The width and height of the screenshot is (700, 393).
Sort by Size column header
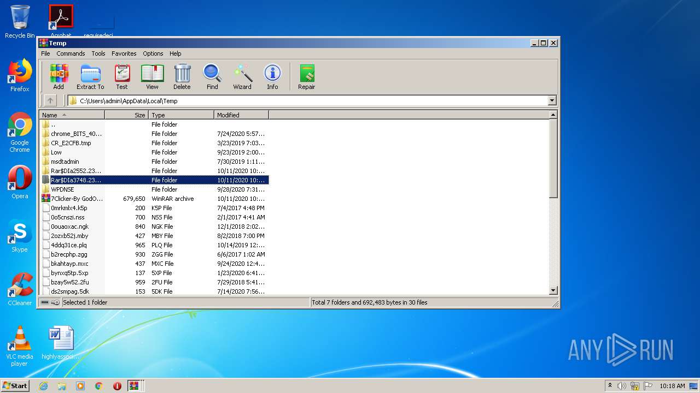(126, 115)
